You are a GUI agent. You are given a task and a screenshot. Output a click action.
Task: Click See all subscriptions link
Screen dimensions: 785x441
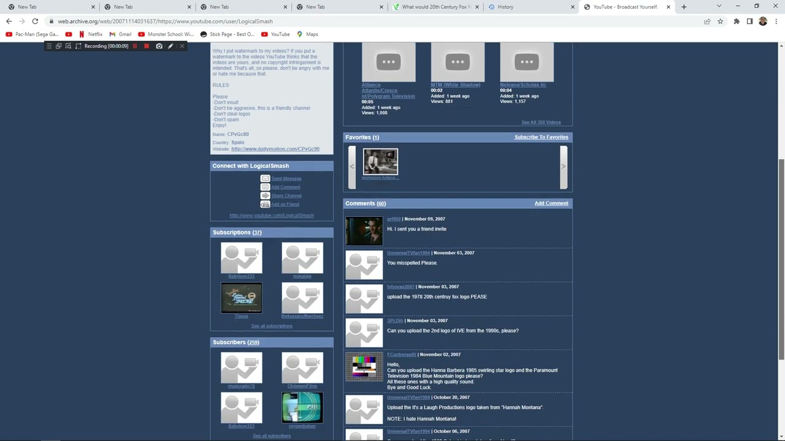pos(272,326)
